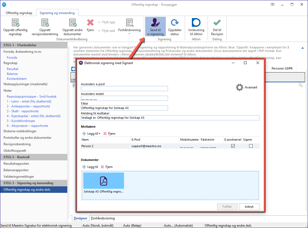Collapse the info text with blue arrow
This screenshot has height=228, width=308.
click(303, 48)
